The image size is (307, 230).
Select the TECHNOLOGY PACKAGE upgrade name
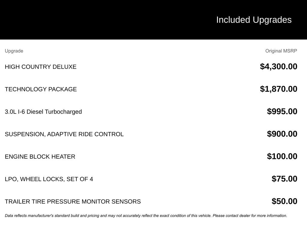(41, 89)
